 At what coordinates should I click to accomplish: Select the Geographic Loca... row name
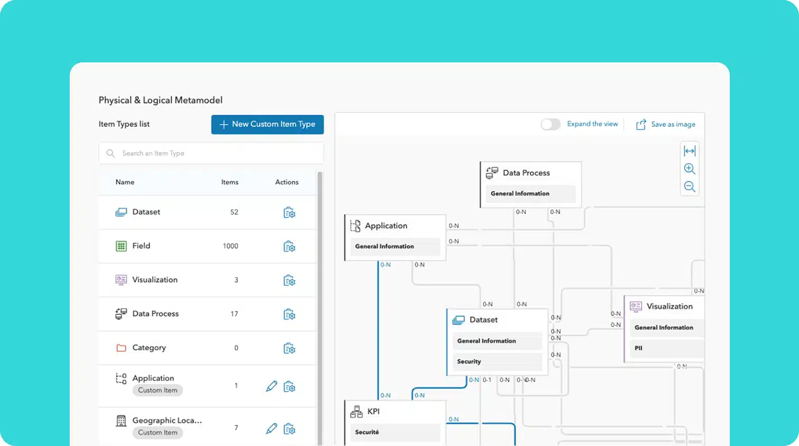click(167, 421)
